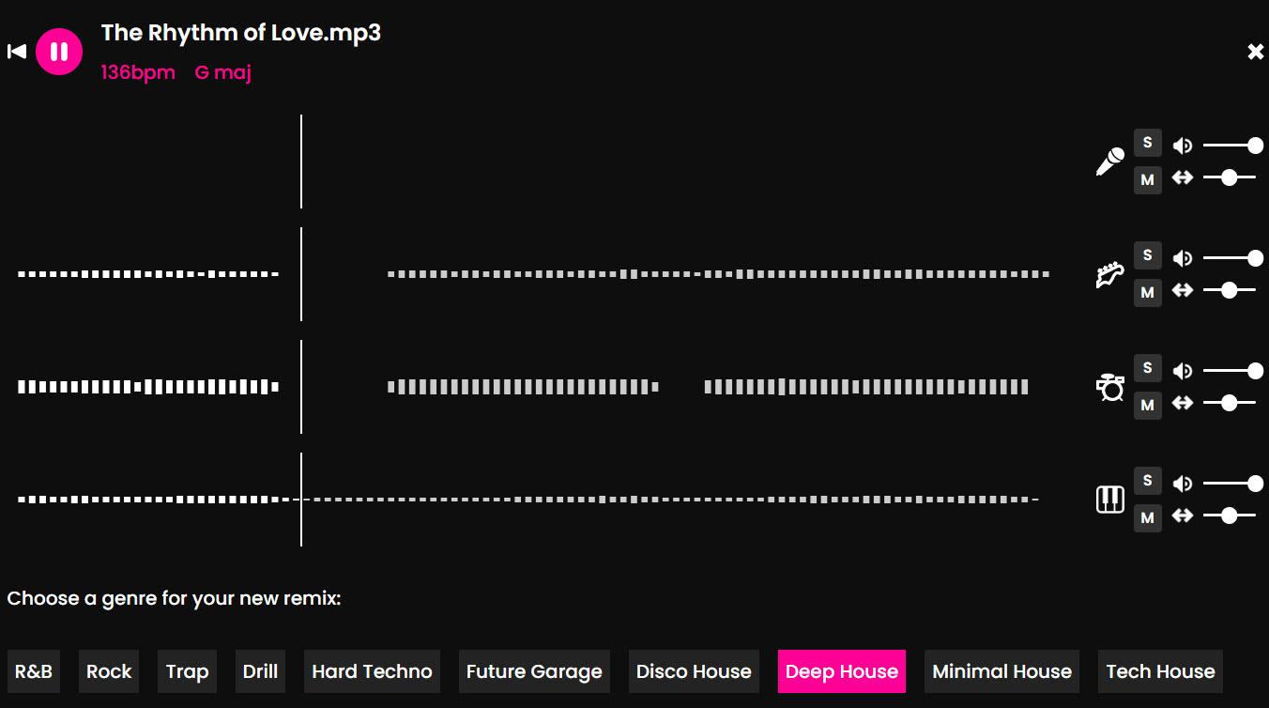This screenshot has width=1269, height=708.
Task: Mute the drums track
Action: [x=1147, y=405]
